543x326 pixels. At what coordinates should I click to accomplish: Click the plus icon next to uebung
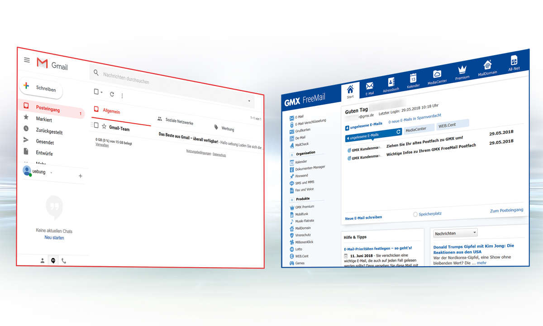[81, 176]
